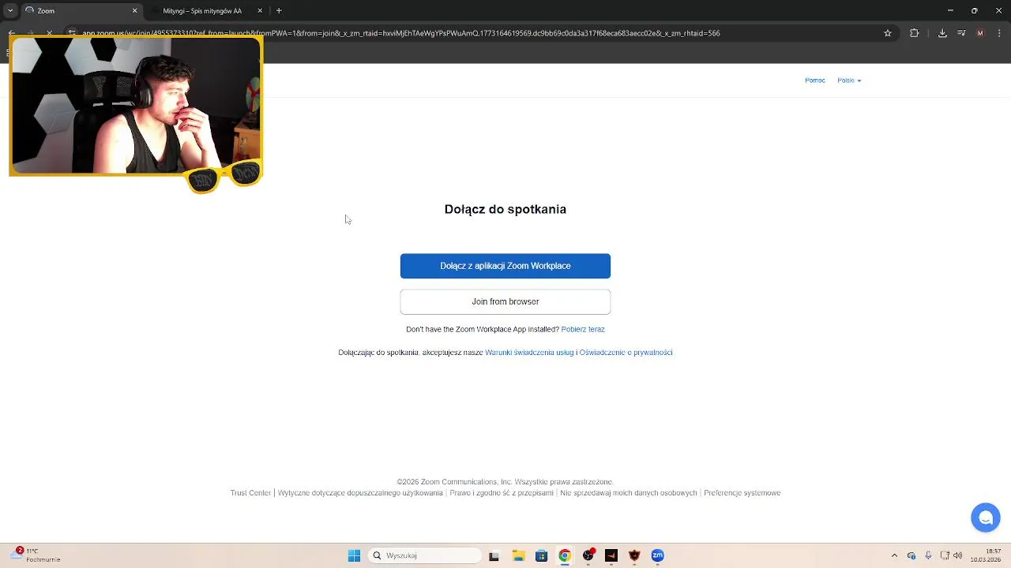Open Prawo i zgodność z przepisami link
1011x568 pixels.
point(502,493)
